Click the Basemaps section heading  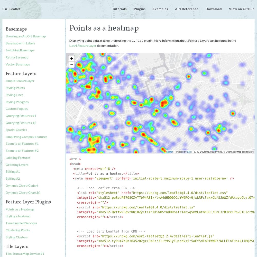(x=16, y=29)
